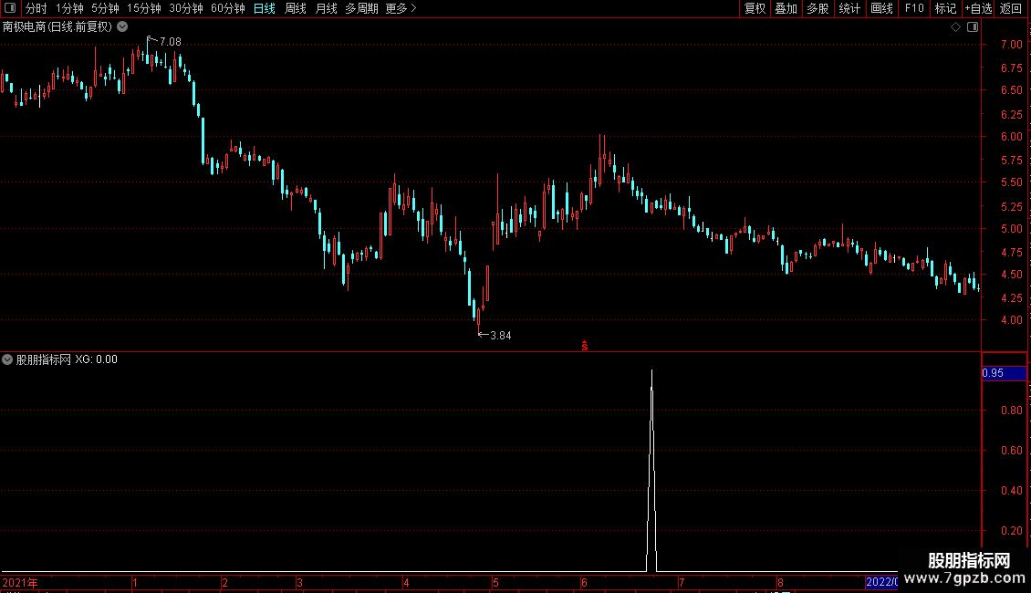1031x593 pixels.
Task: Select the 60分钟 period
Action: click(227, 8)
